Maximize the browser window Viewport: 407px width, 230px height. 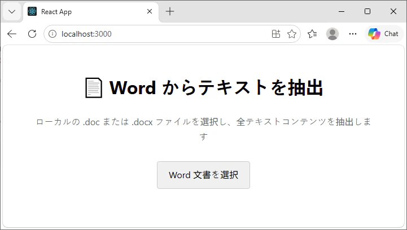pos(367,11)
